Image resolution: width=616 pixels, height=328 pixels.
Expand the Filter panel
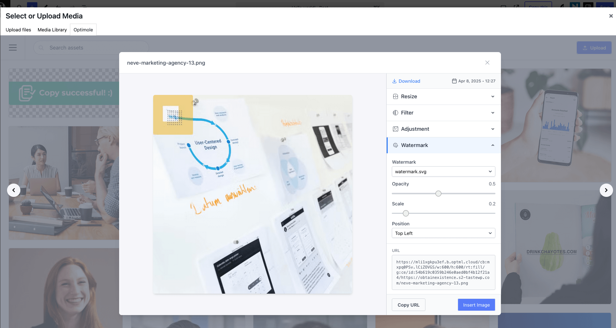[x=492, y=113]
